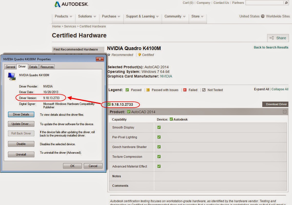Click the Passed legend green check icon
This screenshot has width=292, height=205.
click(x=127, y=90)
